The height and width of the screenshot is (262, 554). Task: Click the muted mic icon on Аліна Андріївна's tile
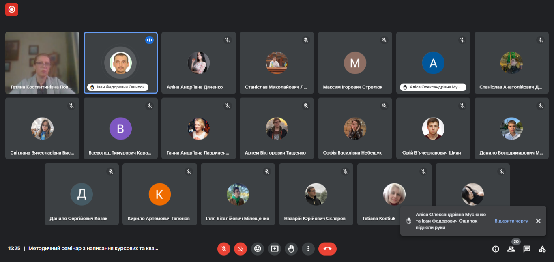click(228, 40)
